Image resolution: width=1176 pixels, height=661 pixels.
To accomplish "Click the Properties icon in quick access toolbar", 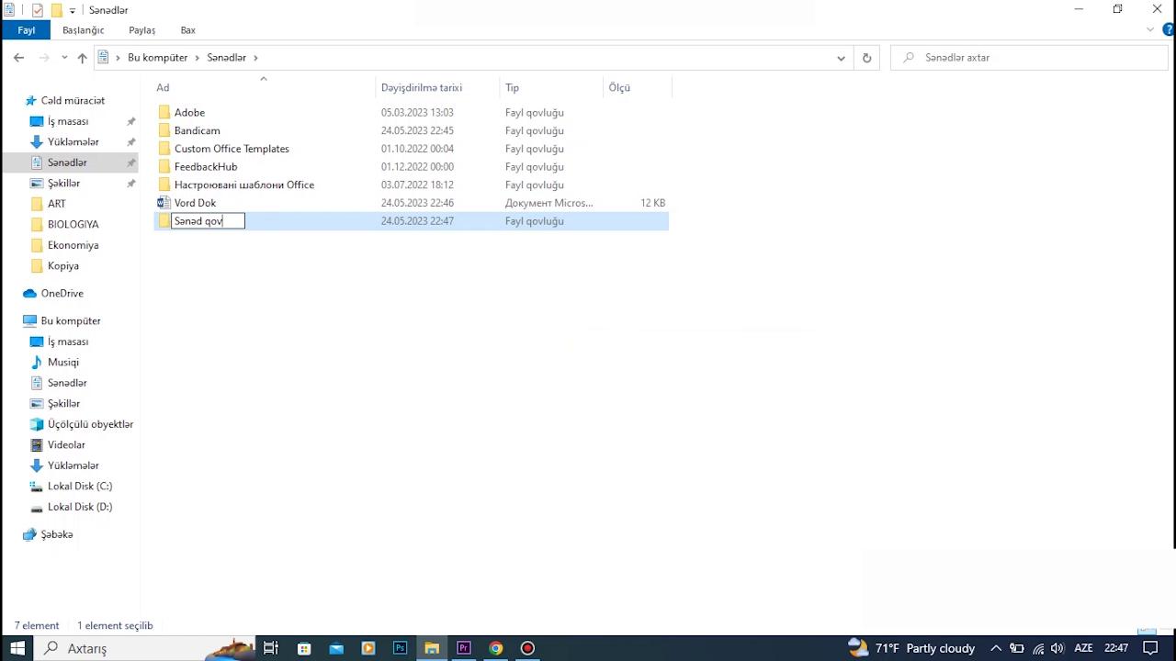I will (37, 10).
